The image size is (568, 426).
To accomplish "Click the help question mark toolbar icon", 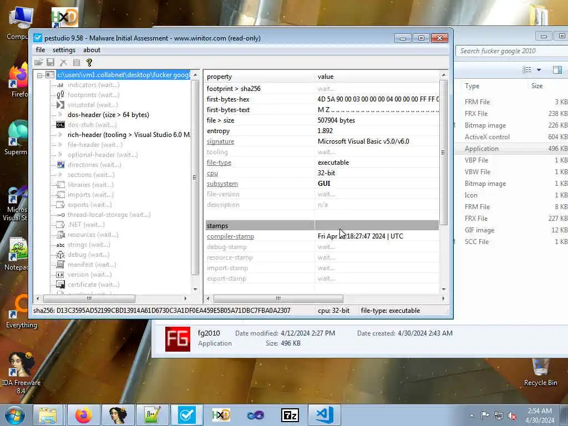I will 89,62.
